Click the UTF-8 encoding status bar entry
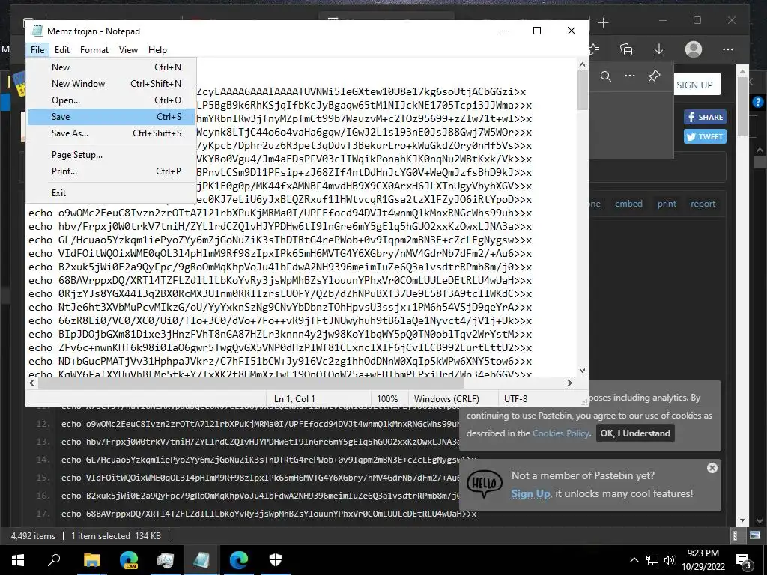This screenshot has height=575, width=767. tap(515, 398)
